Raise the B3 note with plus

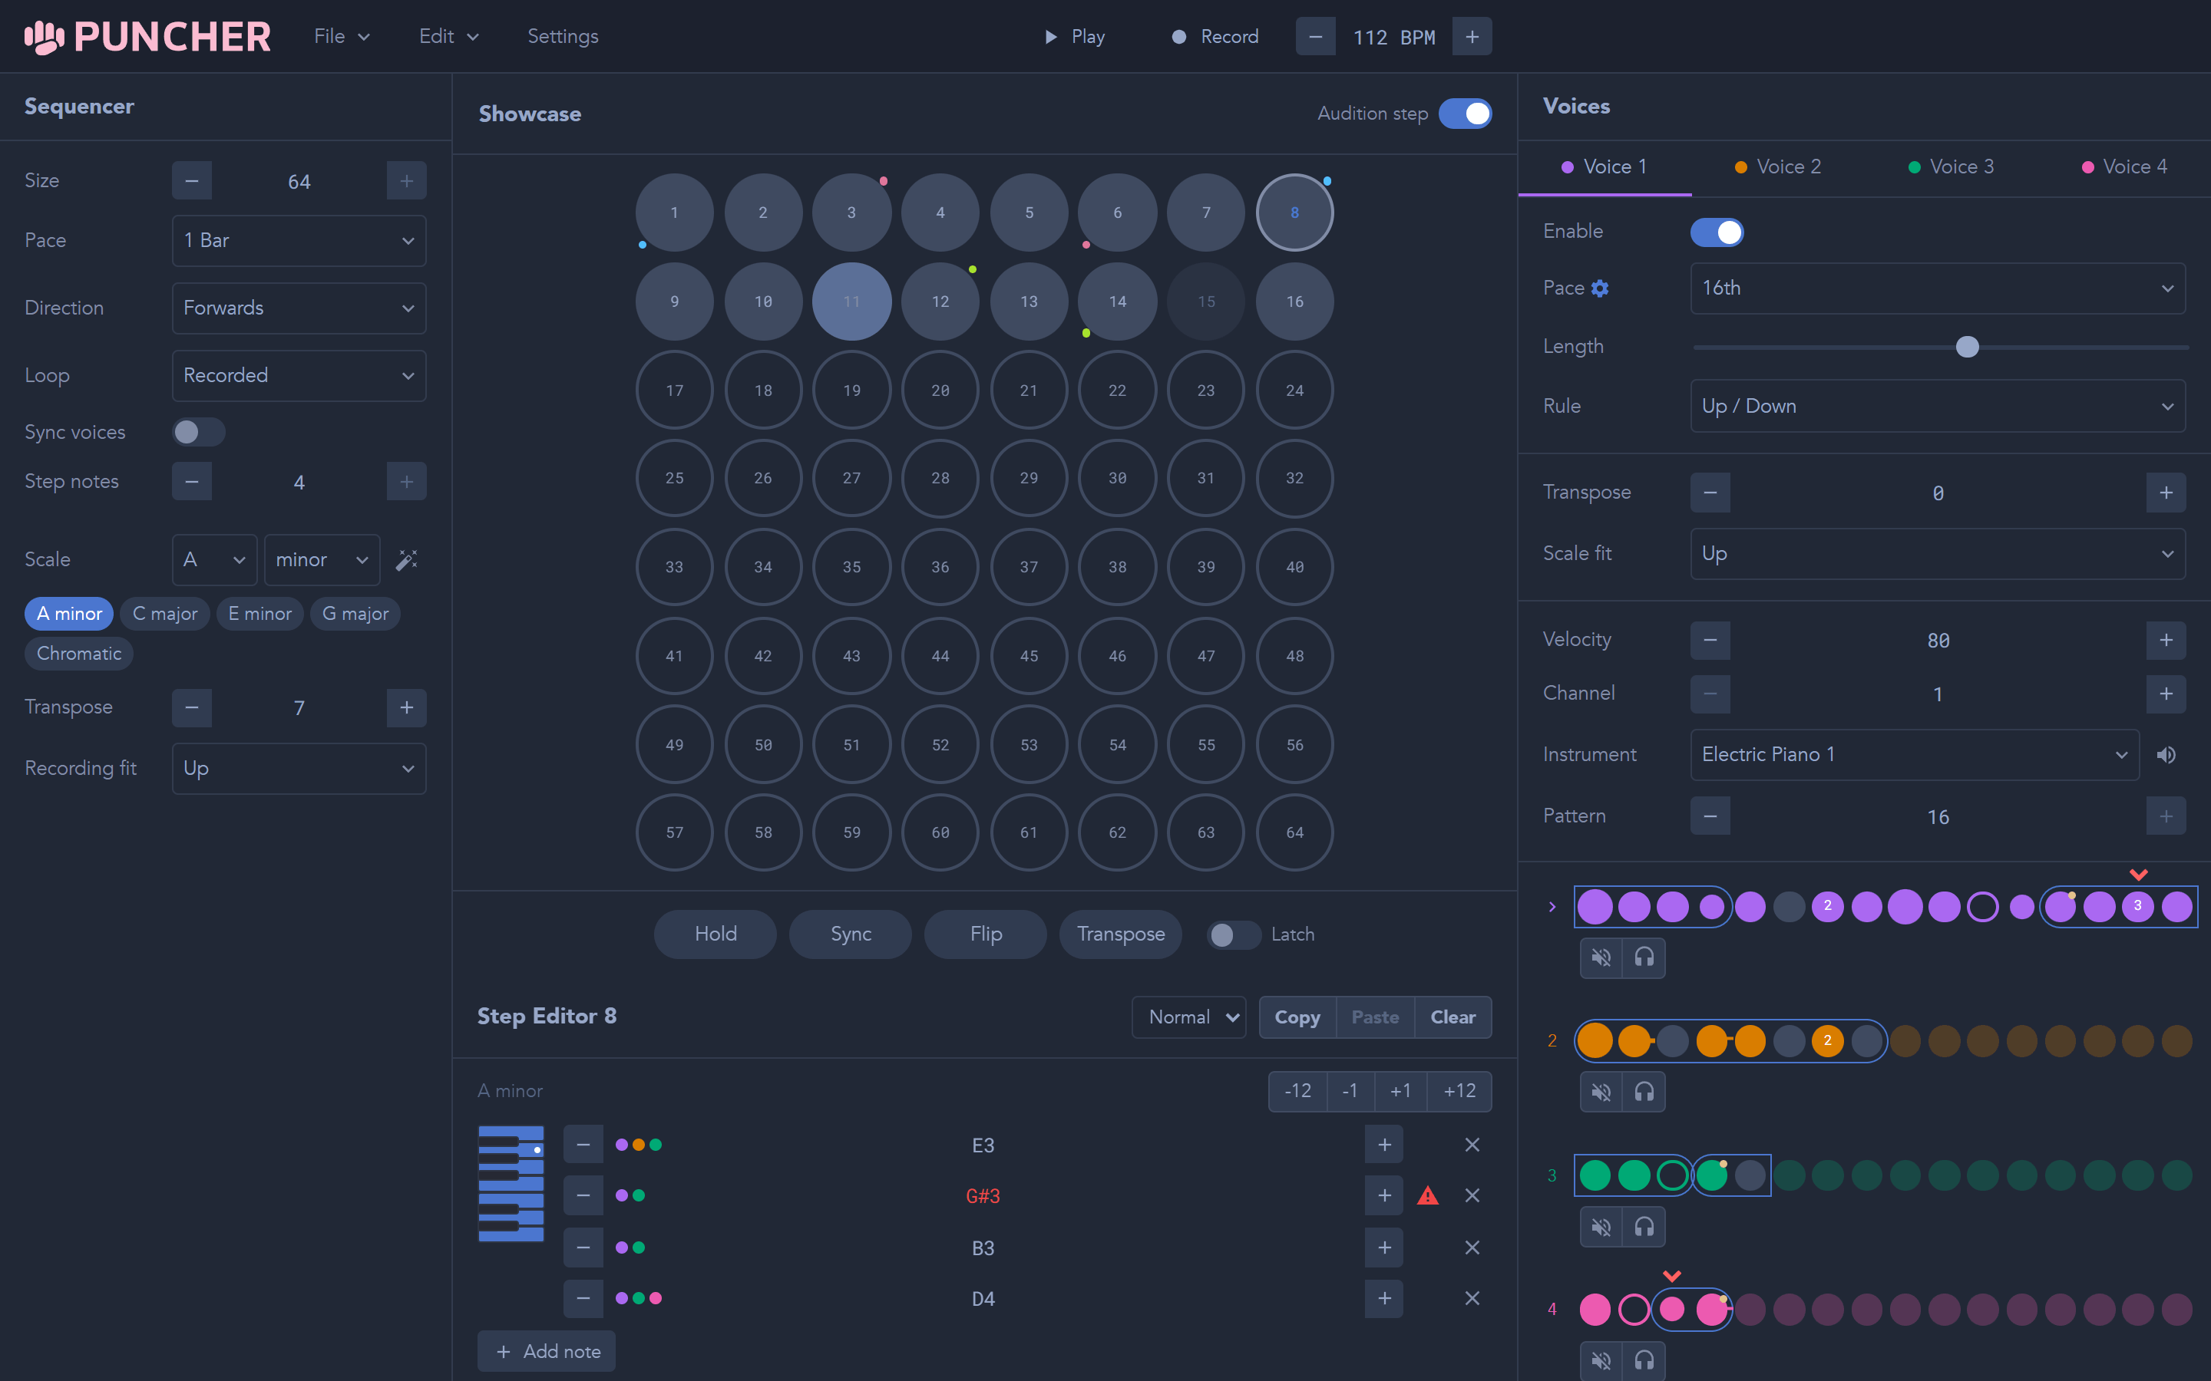(x=1384, y=1248)
